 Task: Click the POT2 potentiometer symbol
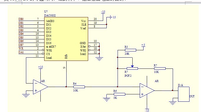132,68
